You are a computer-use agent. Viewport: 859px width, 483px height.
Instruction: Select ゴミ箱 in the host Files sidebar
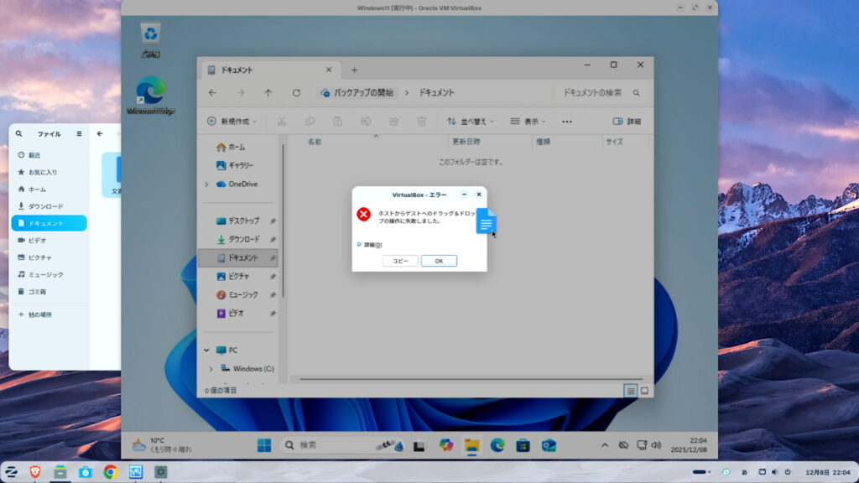(x=37, y=292)
